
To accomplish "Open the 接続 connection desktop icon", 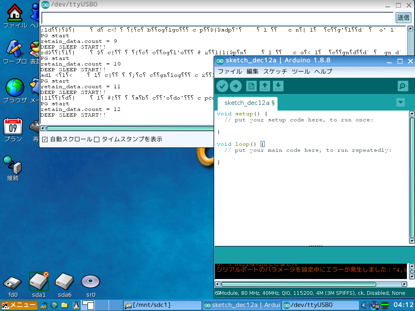I will pos(13,168).
